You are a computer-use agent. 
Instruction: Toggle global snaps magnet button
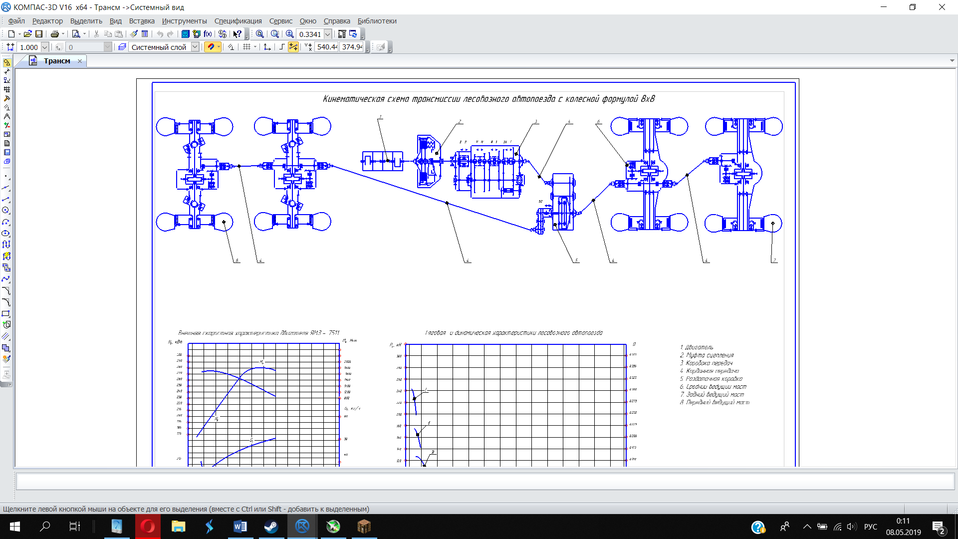point(211,47)
